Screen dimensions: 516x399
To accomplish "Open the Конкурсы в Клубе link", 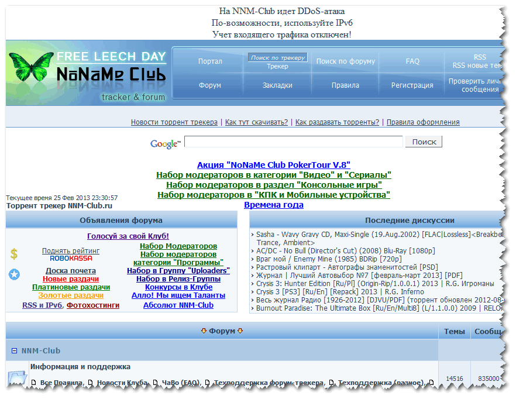I will [x=178, y=287].
